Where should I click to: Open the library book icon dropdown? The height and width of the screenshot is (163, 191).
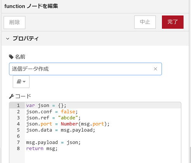point(21,82)
